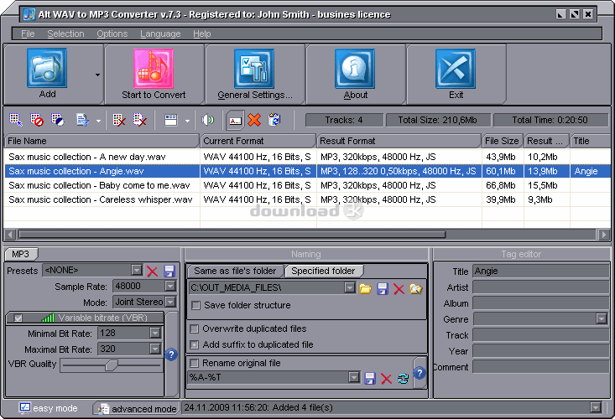Adjust the VBR Quality slider handle
The image size is (615, 419).
click(x=111, y=365)
